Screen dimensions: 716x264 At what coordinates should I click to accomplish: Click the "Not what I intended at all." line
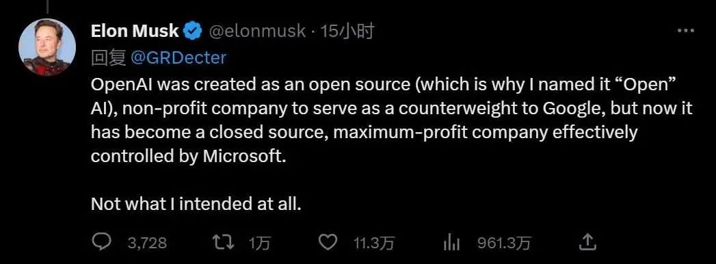[196, 204]
